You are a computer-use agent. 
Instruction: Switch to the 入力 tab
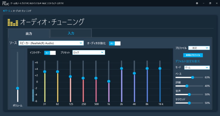[x=71, y=33]
